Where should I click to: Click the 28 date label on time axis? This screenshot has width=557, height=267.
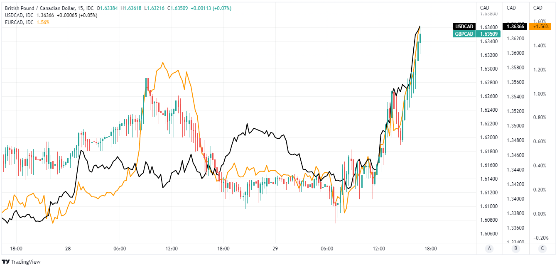pos(68,249)
